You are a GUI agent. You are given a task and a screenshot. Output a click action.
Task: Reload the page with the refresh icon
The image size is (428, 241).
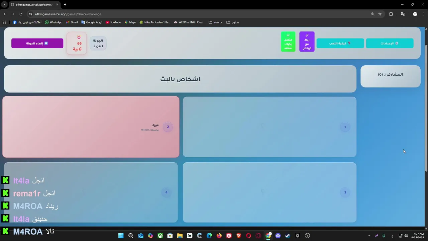pos(21,14)
